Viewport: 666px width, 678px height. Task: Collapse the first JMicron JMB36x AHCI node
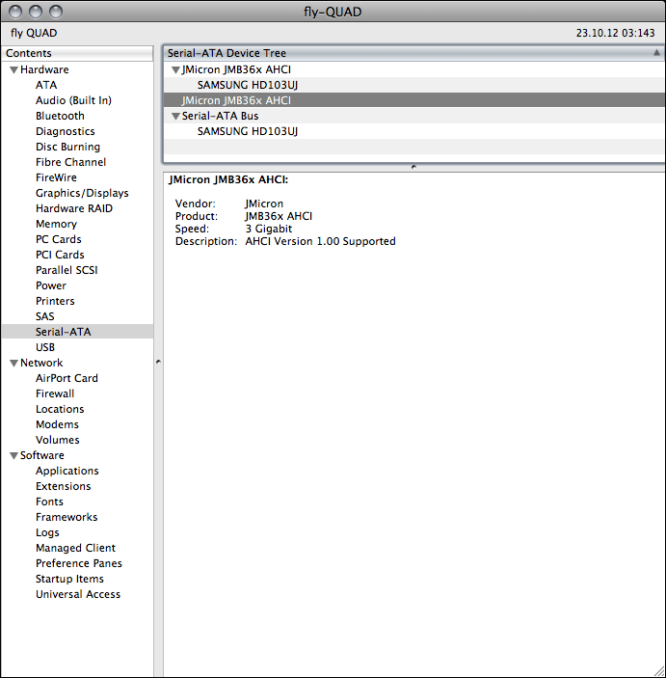(175, 70)
